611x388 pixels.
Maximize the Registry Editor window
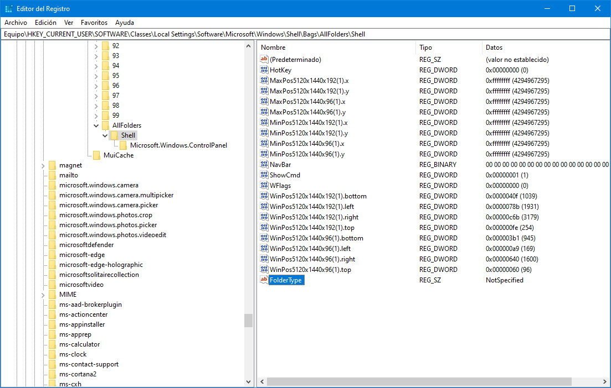(572, 8)
